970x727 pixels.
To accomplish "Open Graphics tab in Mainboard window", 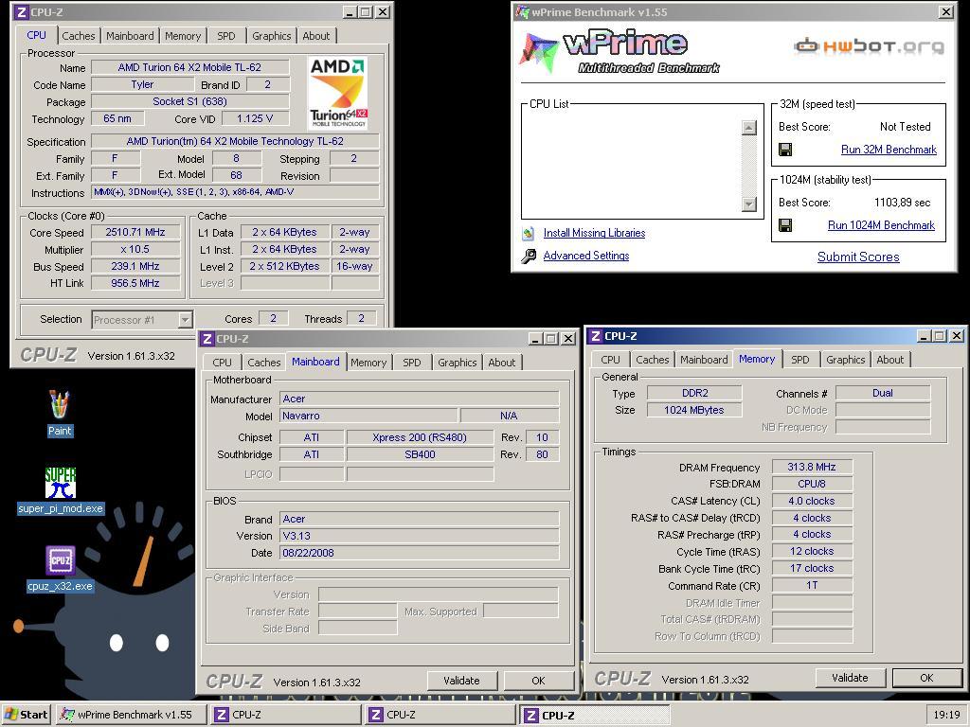I will 458,363.
